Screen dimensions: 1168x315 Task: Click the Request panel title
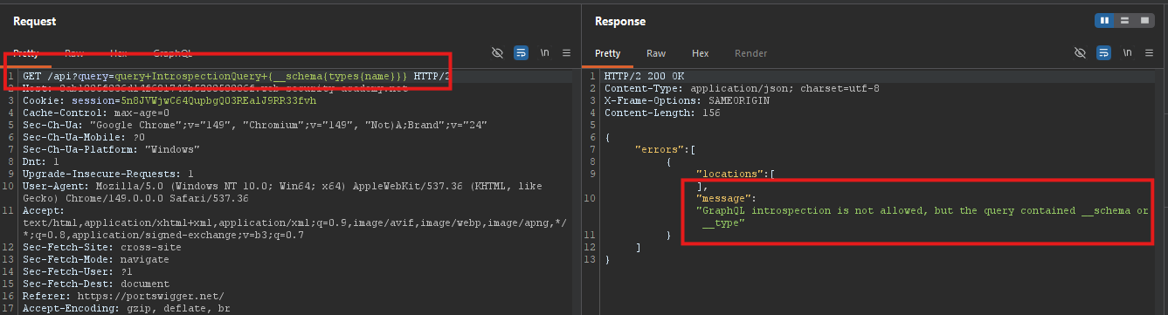pos(35,21)
